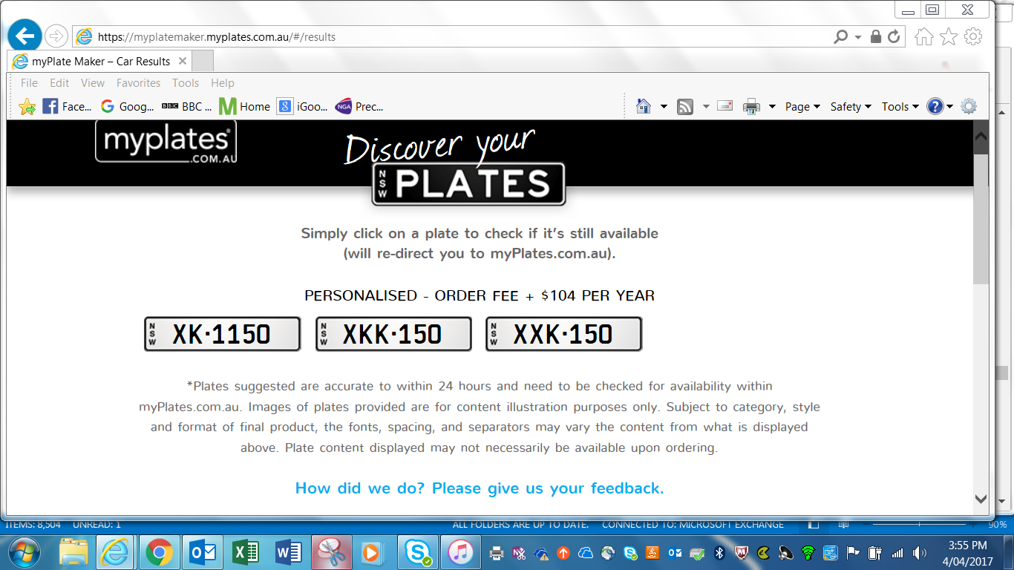Viewport: 1014px width, 570px height.
Task: Open the Facebook favorites bar shortcut
Action: tap(67, 106)
